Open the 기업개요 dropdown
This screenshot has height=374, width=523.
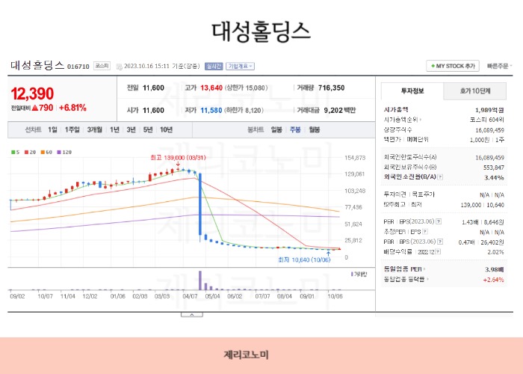pyautogui.click(x=240, y=66)
